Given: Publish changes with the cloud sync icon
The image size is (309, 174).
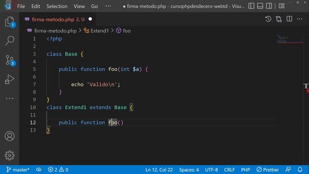Looking at the screenshot, I should (x=39, y=170).
